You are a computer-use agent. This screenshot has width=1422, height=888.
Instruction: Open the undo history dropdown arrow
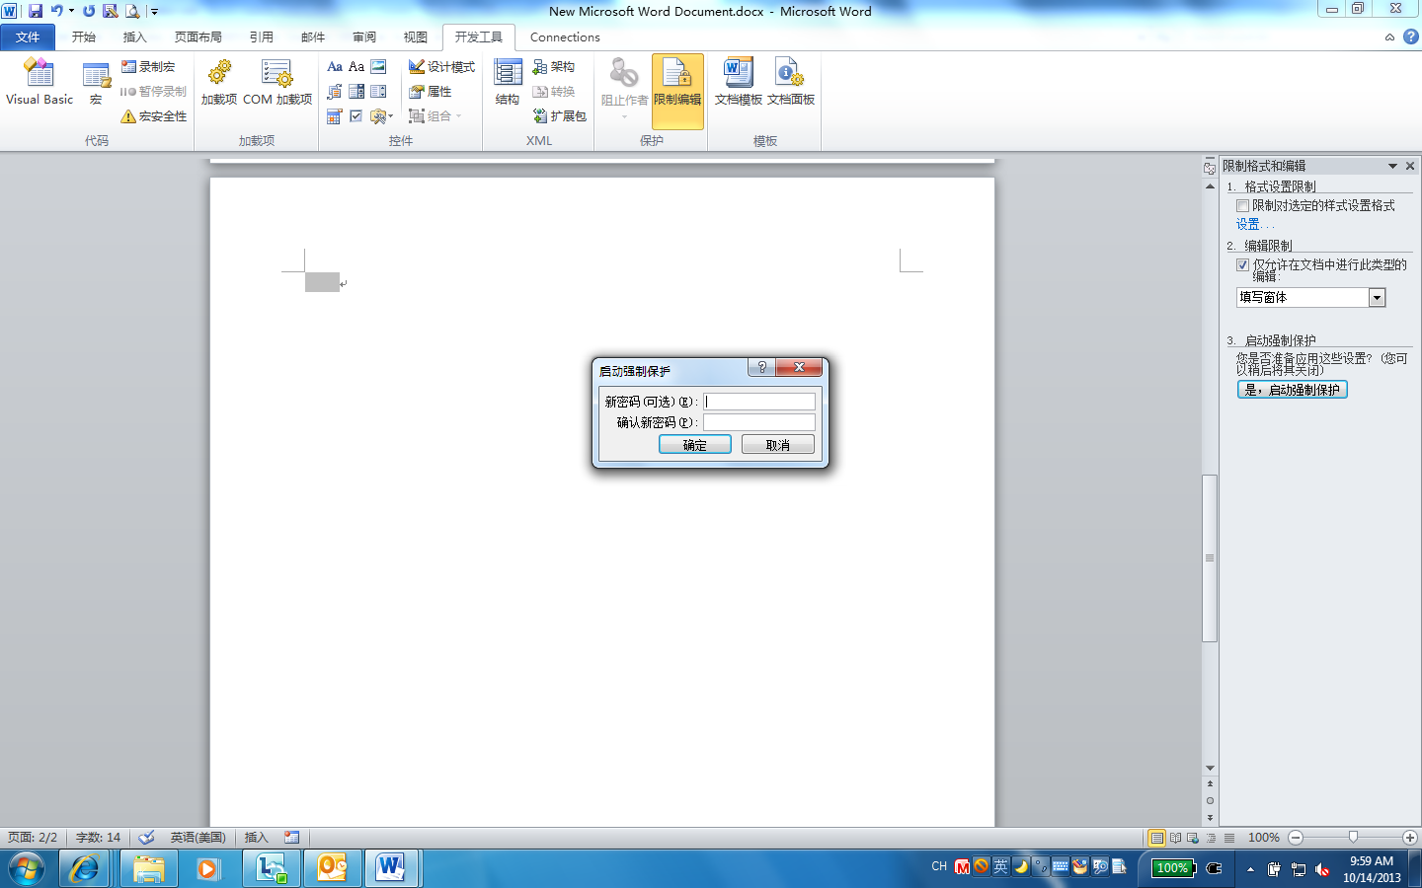pos(71,11)
